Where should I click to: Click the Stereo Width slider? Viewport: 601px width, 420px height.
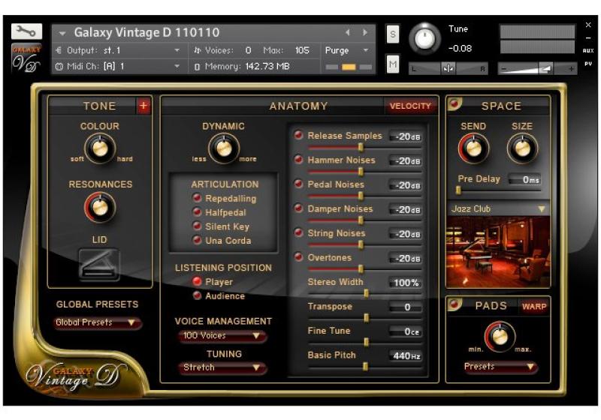pos(366,293)
